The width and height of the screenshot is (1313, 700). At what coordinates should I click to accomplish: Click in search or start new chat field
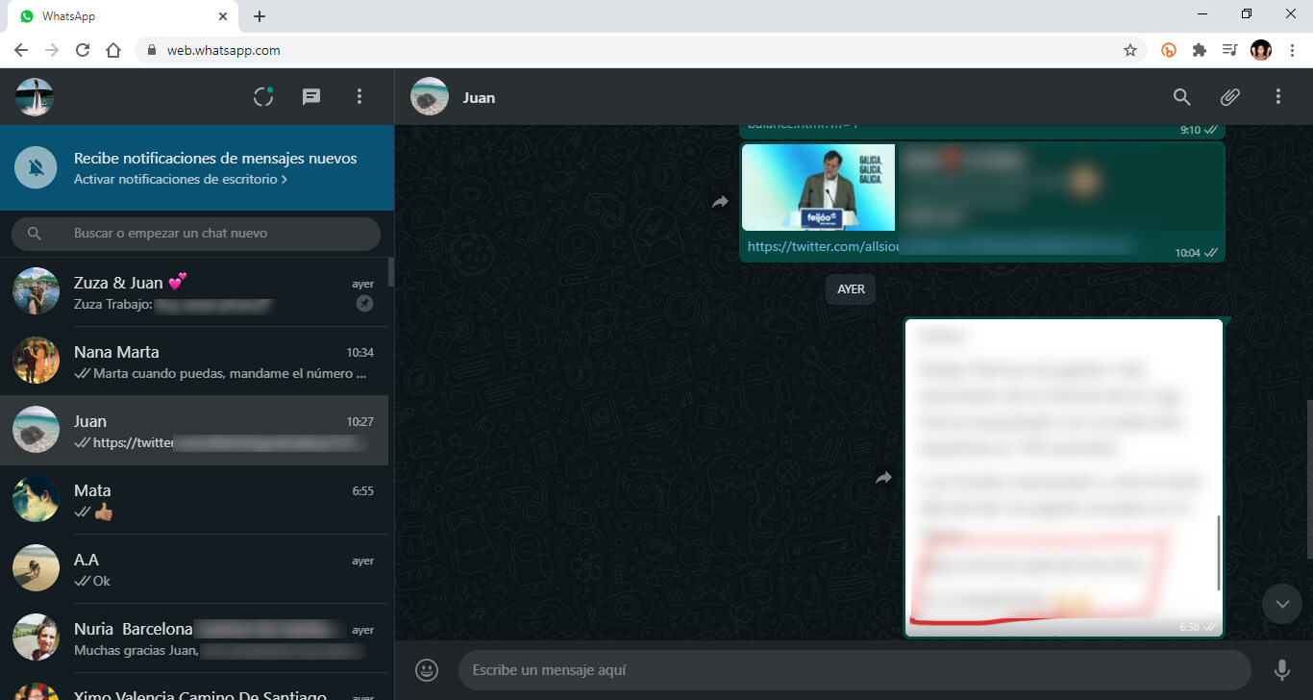[x=196, y=234]
